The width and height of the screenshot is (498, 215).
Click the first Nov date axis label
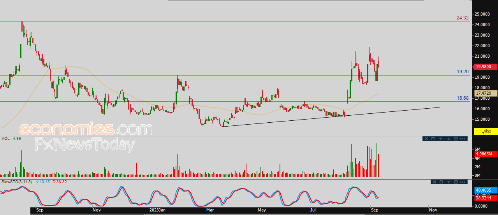click(x=97, y=210)
